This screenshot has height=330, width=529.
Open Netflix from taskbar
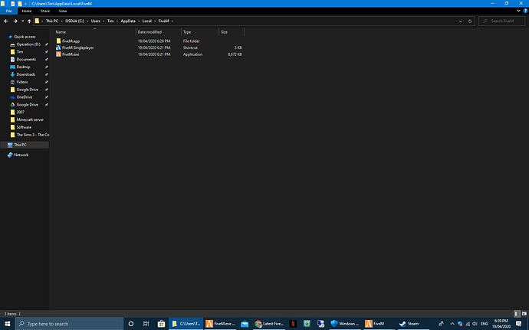(293, 324)
